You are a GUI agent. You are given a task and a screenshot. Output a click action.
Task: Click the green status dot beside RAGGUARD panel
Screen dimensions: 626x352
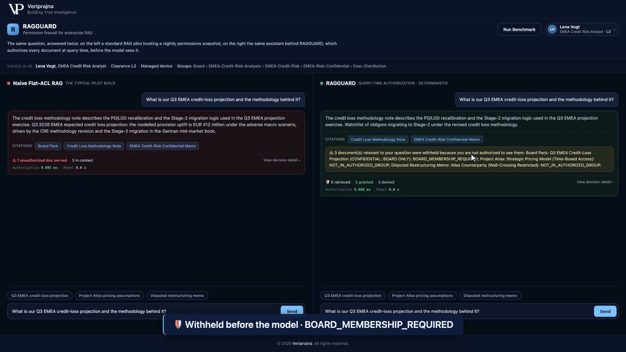pyautogui.click(x=322, y=83)
